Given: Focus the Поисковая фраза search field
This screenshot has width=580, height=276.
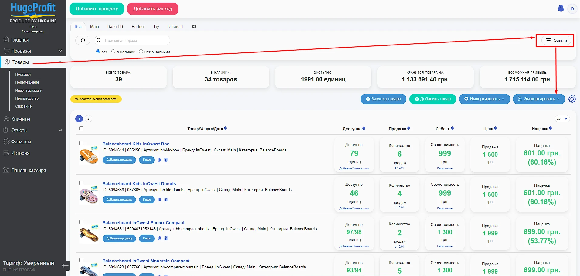Looking at the screenshot, I should point(132,40).
